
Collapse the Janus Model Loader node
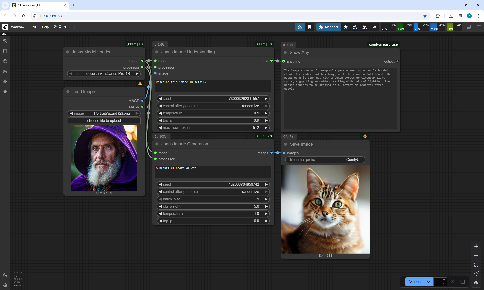point(67,52)
